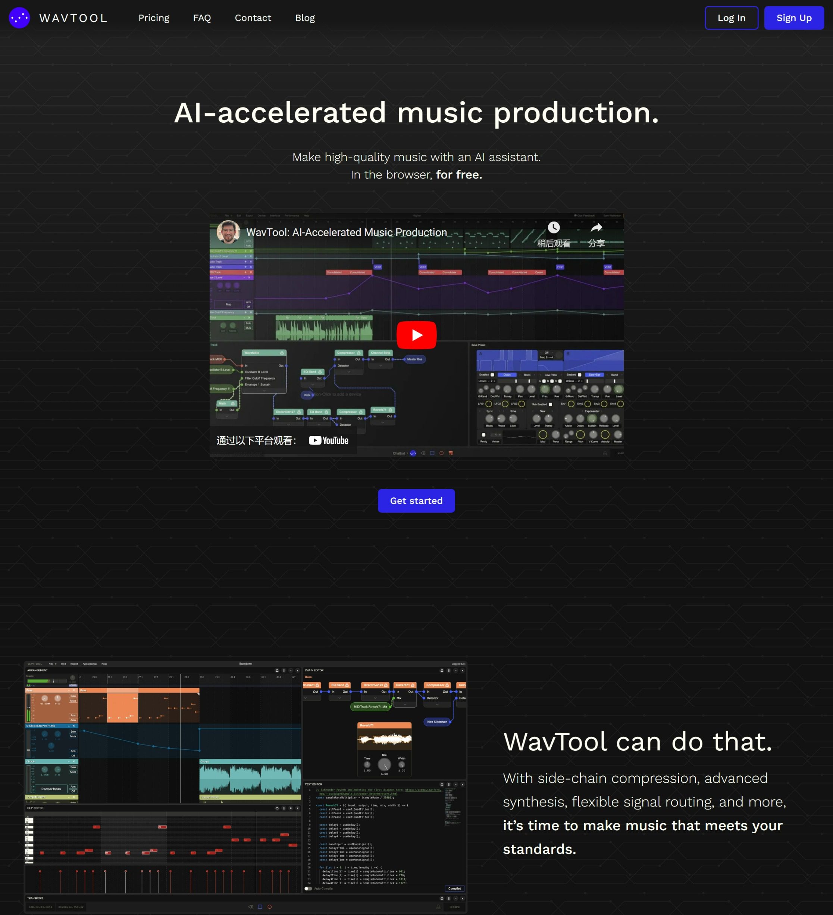The width and height of the screenshot is (833, 915).
Task: Click the Watch Later clock icon
Action: 553,227
